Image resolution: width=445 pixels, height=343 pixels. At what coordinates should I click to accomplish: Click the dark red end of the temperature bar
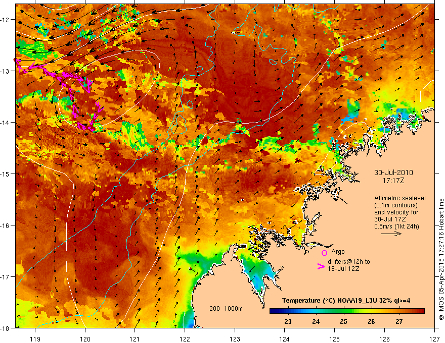(x=421, y=311)
